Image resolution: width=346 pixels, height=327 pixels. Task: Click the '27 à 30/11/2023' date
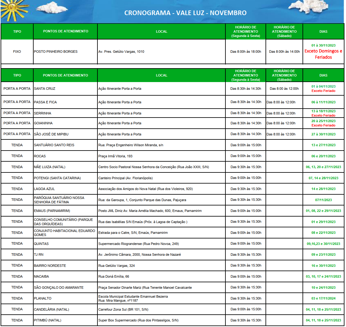point(323,134)
